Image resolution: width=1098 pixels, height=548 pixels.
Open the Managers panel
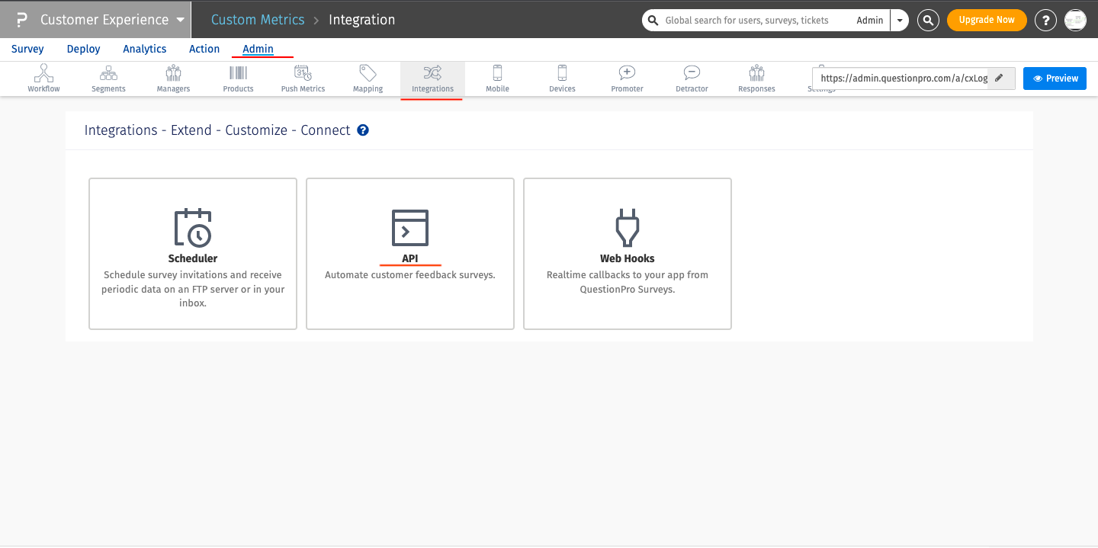pos(172,79)
